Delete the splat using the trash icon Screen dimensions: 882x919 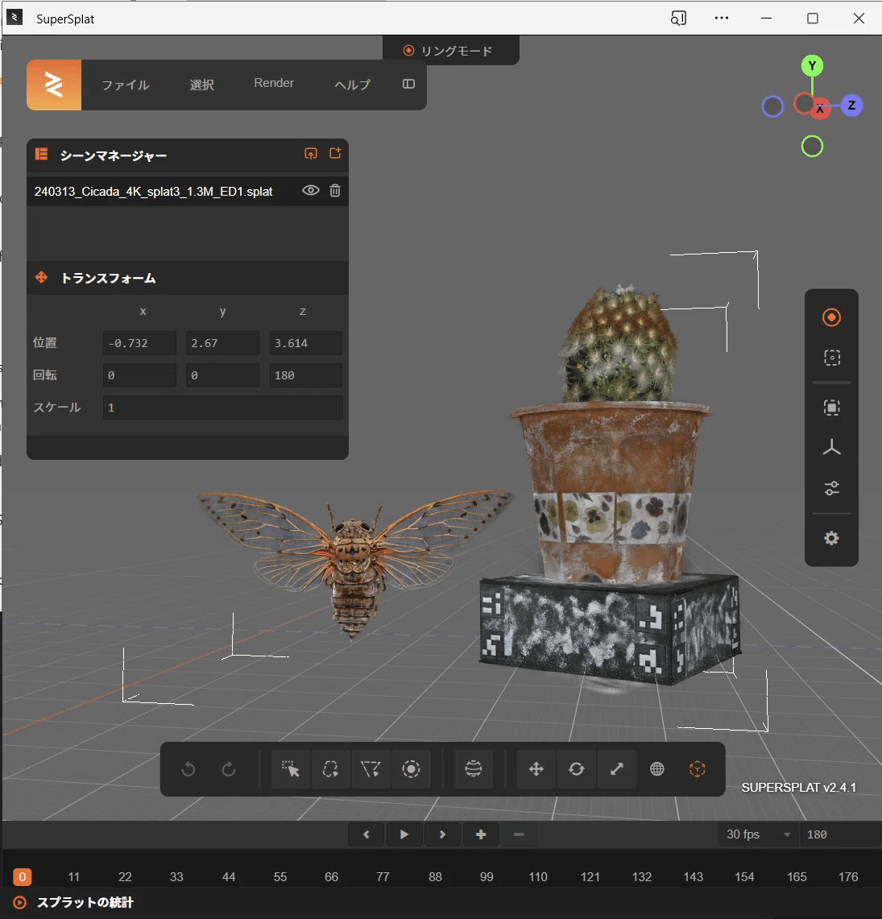(335, 191)
